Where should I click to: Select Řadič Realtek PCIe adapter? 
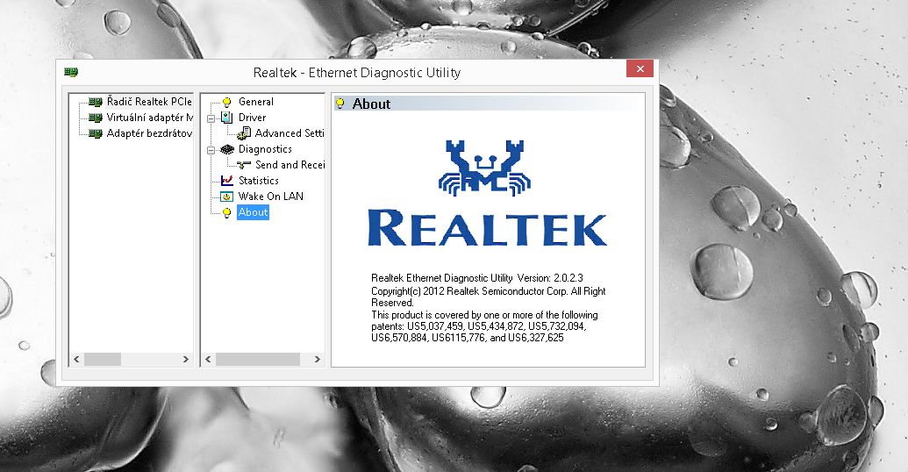[x=149, y=102]
